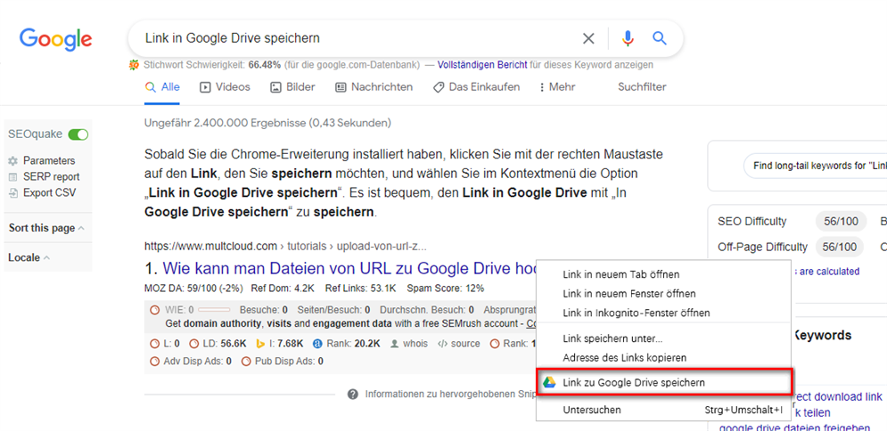Disable the SEOquake toggle switch
Screen dimensions: 887x431
pos(78,134)
